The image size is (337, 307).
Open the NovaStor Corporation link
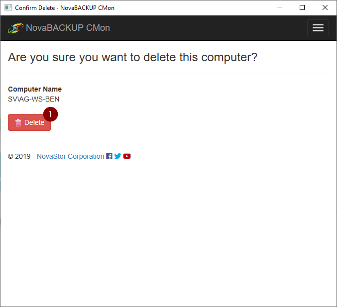tap(70, 156)
